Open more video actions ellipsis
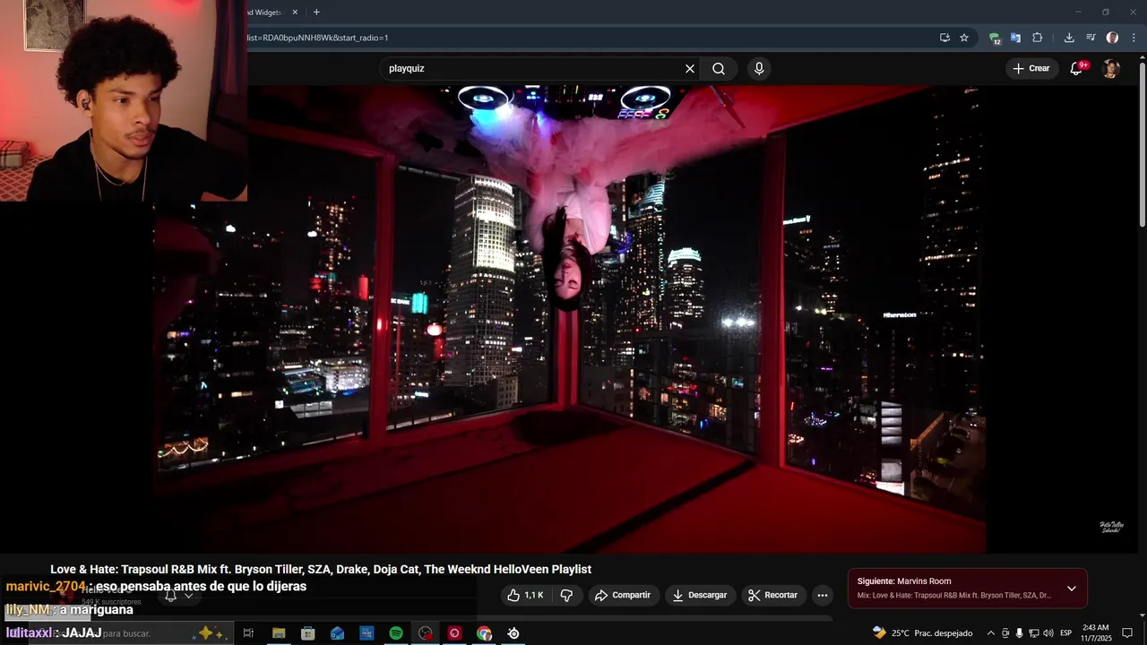The image size is (1147, 645). (x=823, y=595)
